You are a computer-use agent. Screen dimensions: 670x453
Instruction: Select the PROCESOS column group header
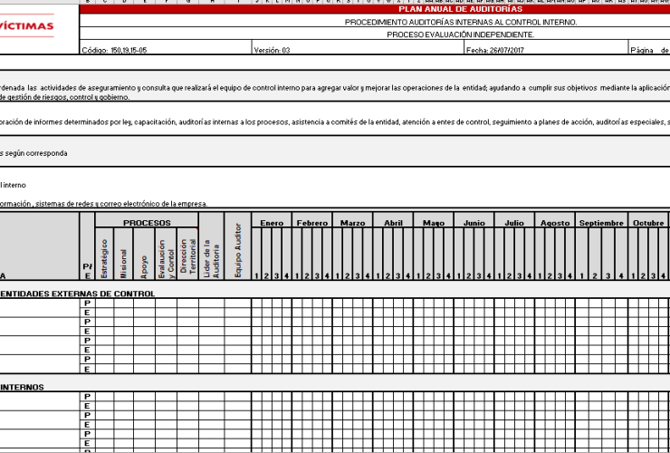click(x=147, y=222)
